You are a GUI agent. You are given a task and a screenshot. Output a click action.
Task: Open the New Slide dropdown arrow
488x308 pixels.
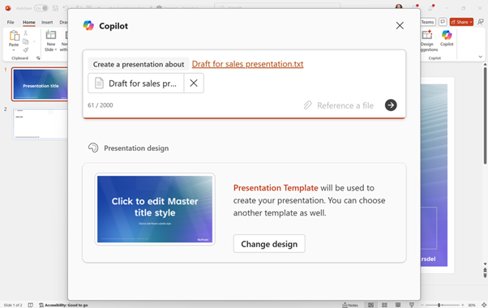tap(56, 49)
